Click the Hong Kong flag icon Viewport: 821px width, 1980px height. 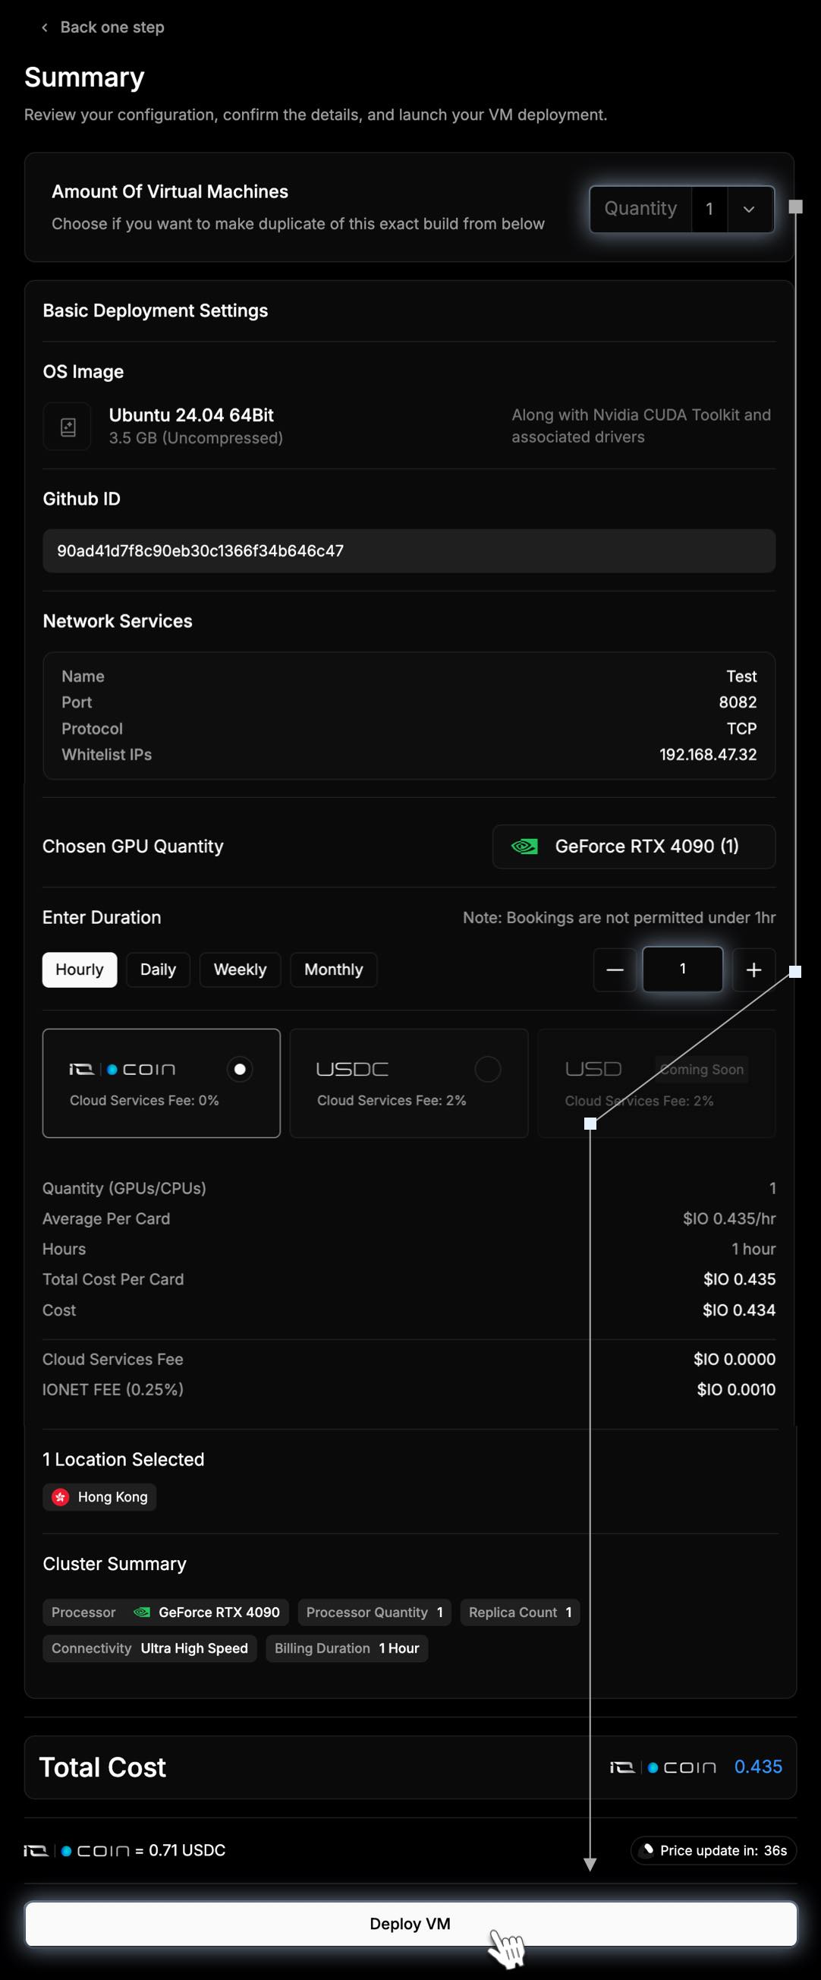60,1496
